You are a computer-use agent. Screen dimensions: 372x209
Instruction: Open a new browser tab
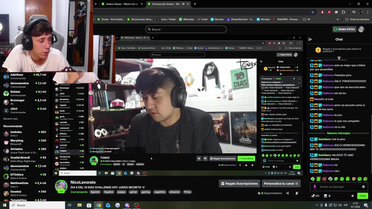click(195, 4)
